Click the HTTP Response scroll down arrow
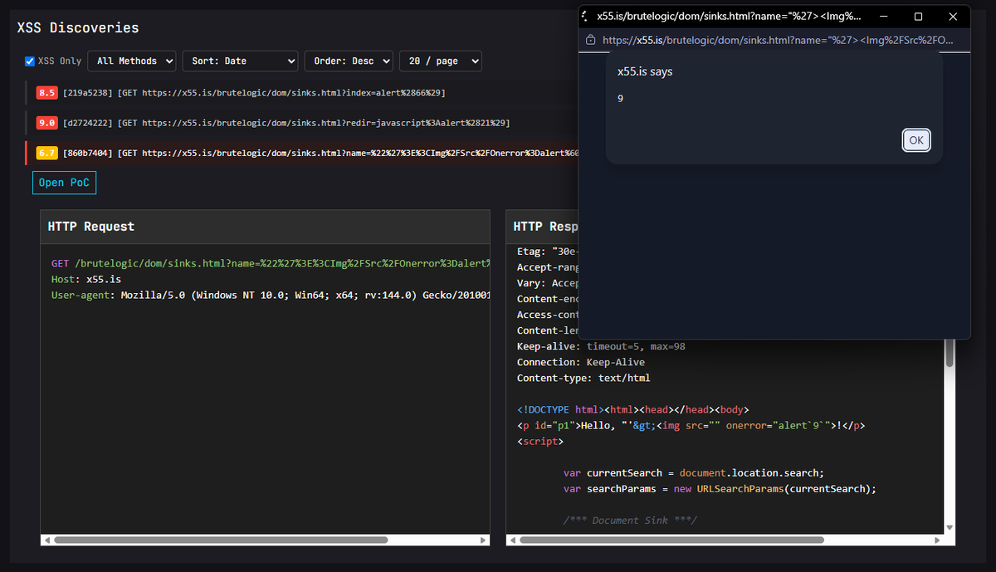This screenshot has height=572, width=996. tap(950, 528)
